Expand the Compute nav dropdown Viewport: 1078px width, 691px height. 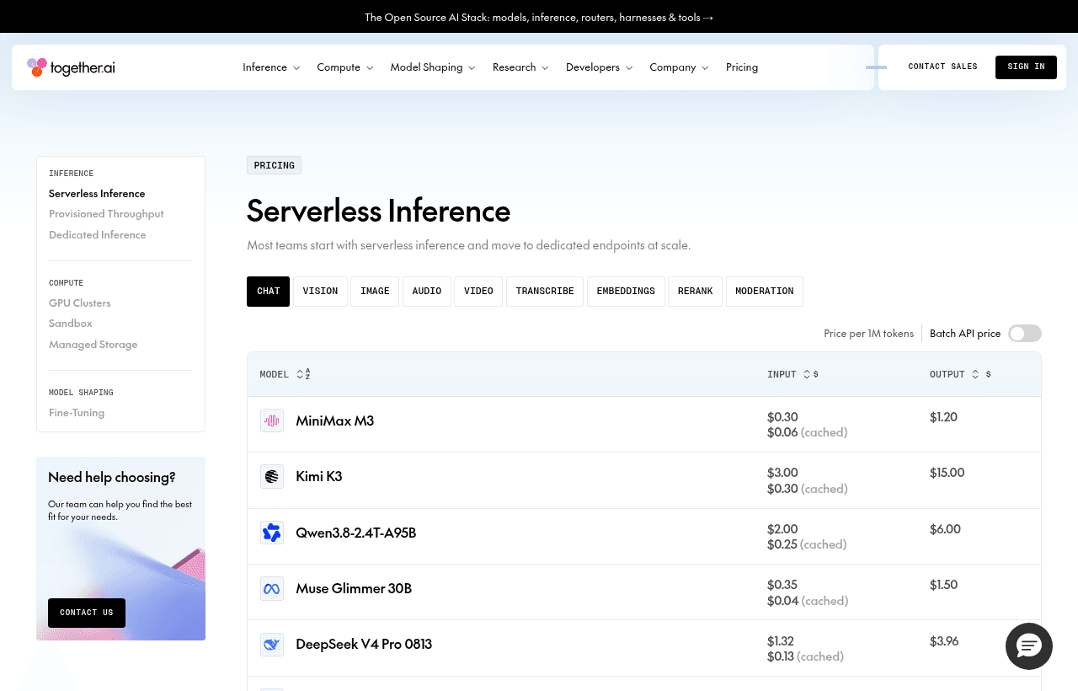click(x=345, y=67)
